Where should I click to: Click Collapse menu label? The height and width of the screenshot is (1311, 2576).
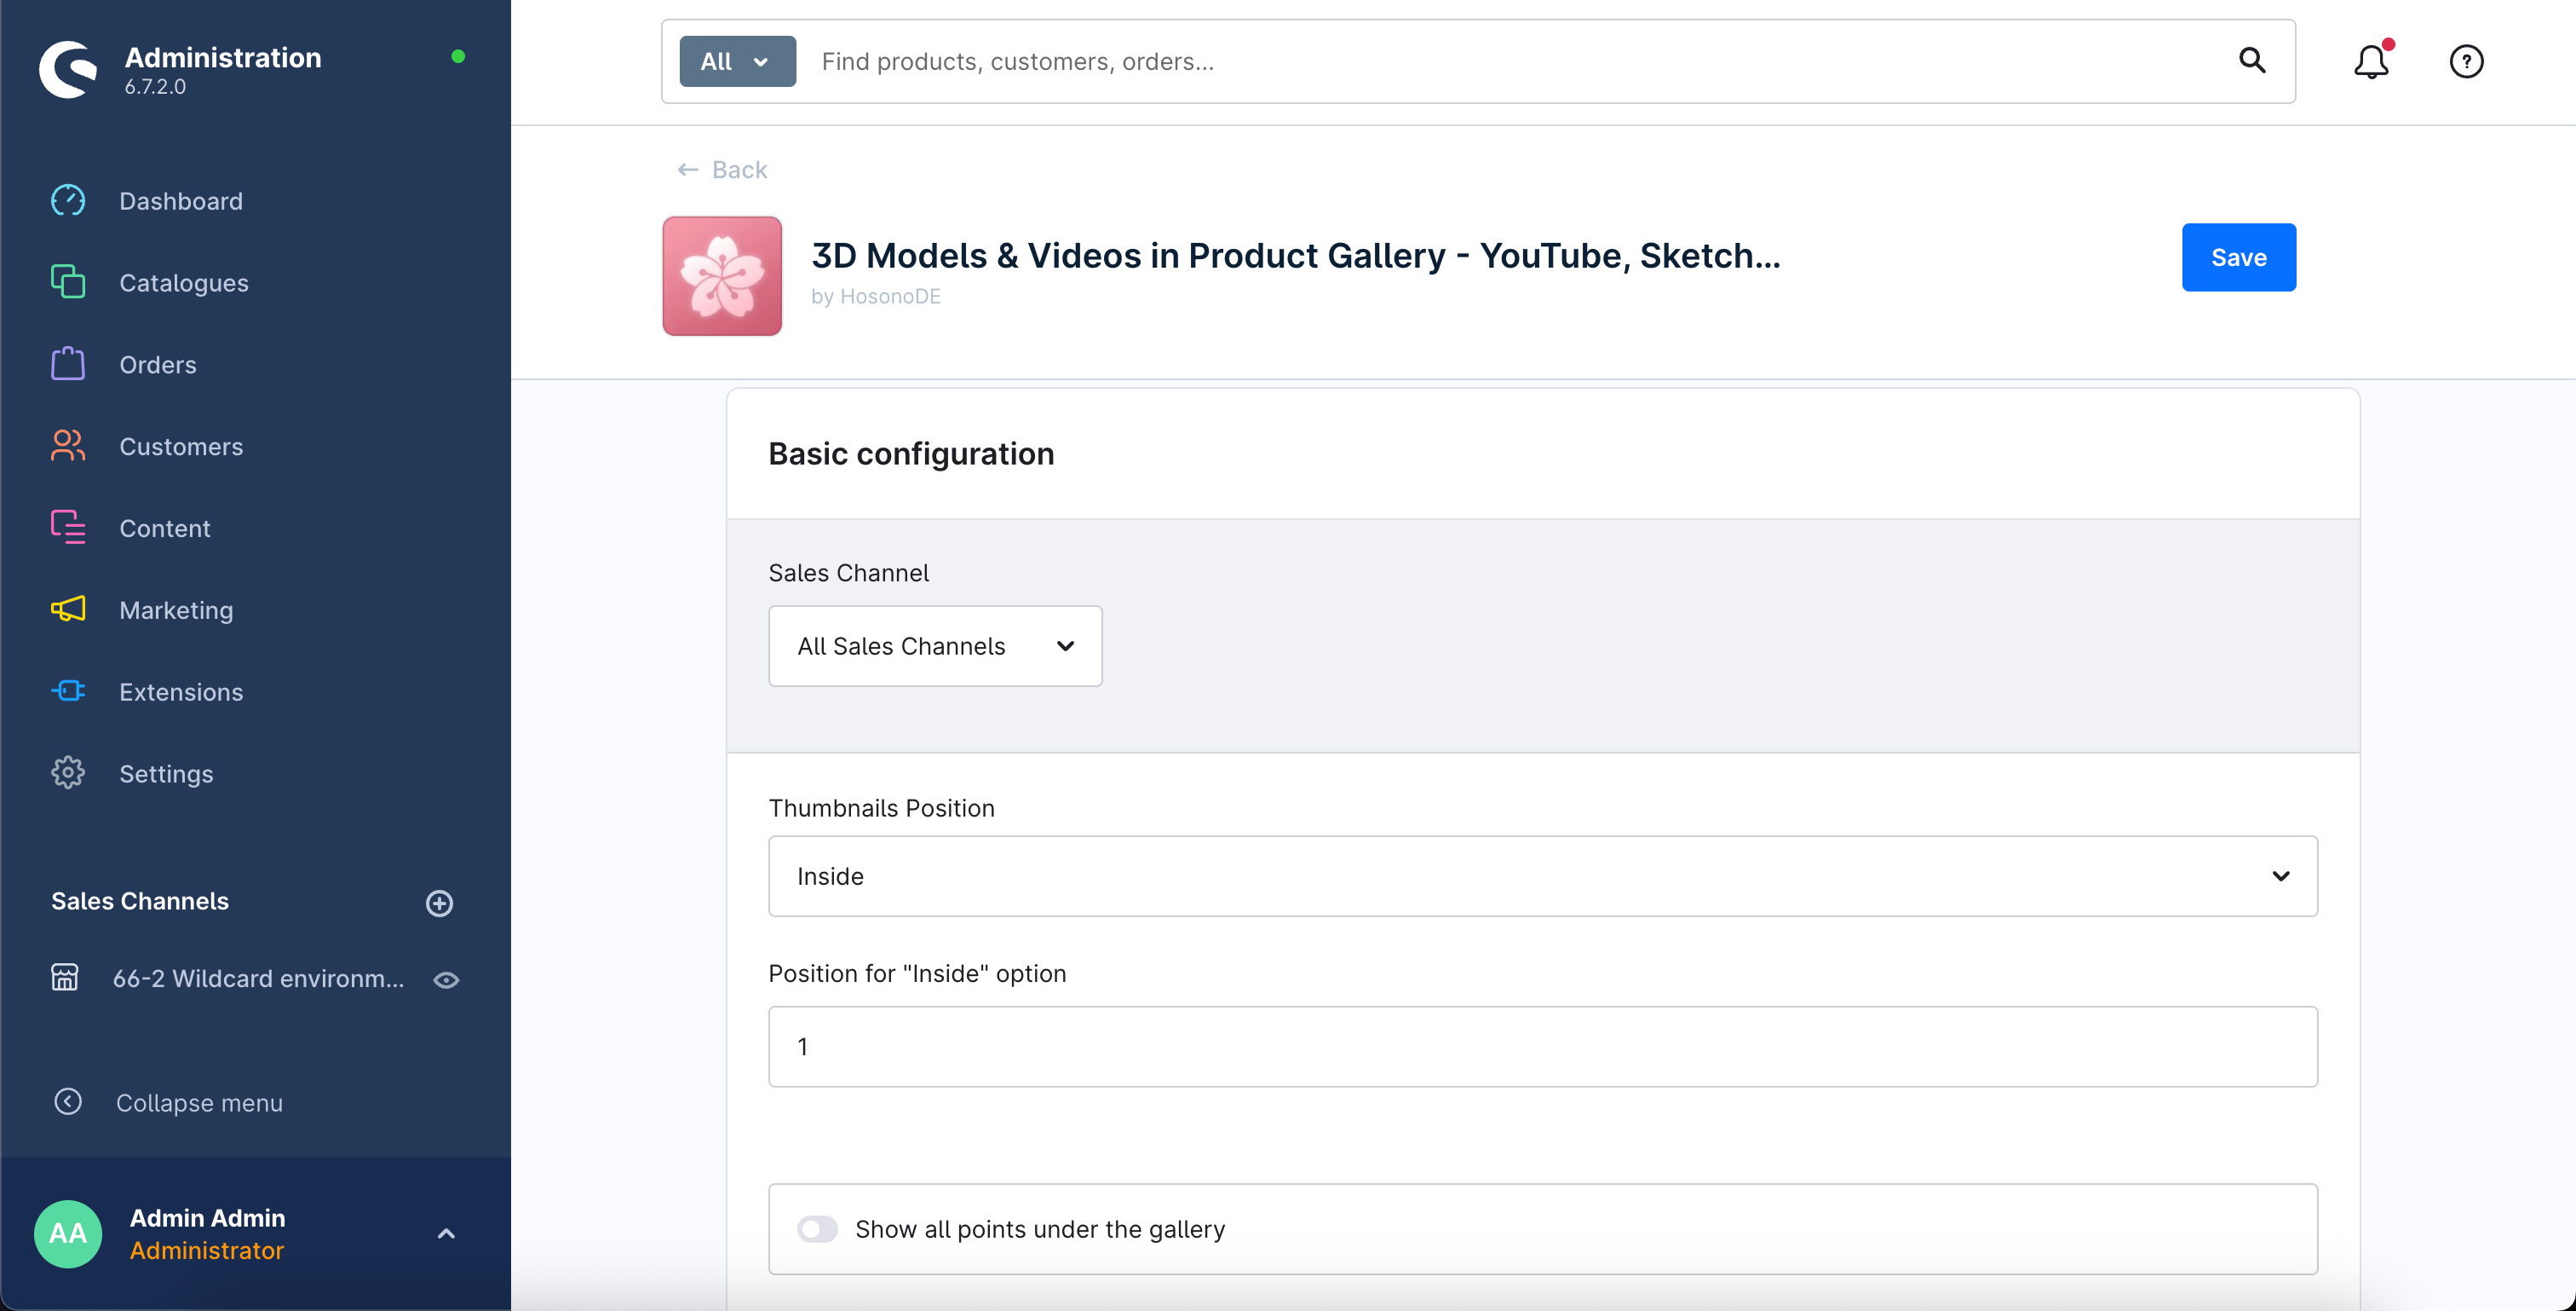click(x=199, y=1103)
